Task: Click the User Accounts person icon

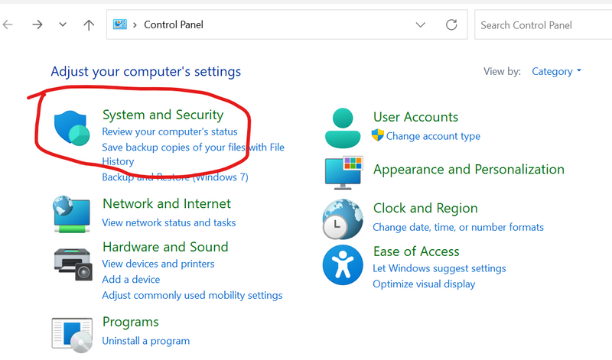Action: point(342,127)
